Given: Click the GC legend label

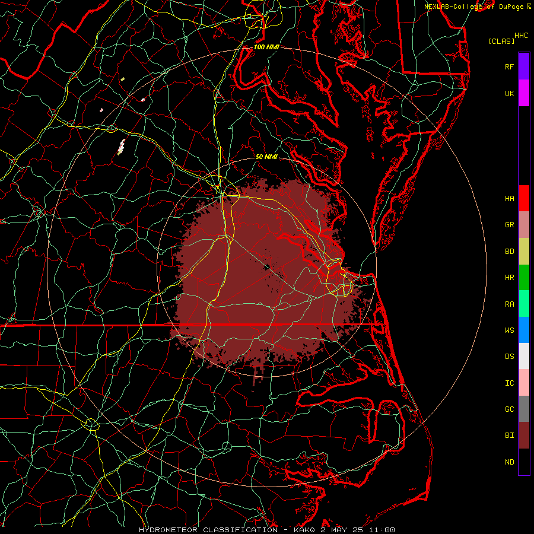Looking at the screenshot, I should coord(509,409).
